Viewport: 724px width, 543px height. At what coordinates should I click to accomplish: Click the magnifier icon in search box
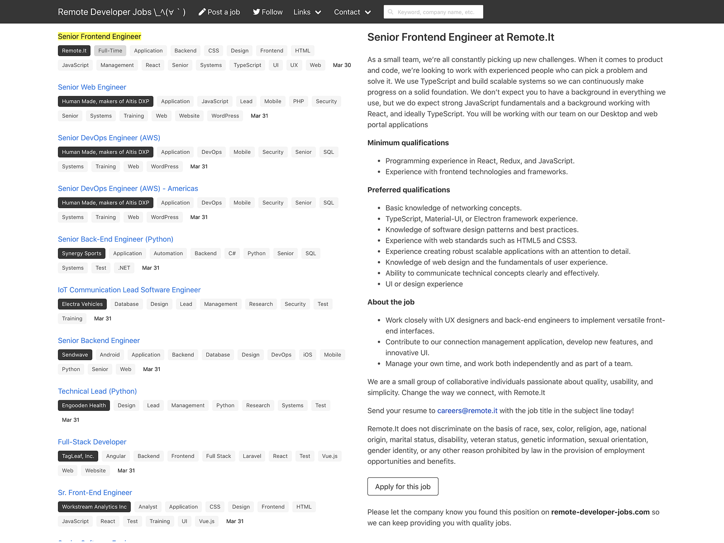[391, 12]
